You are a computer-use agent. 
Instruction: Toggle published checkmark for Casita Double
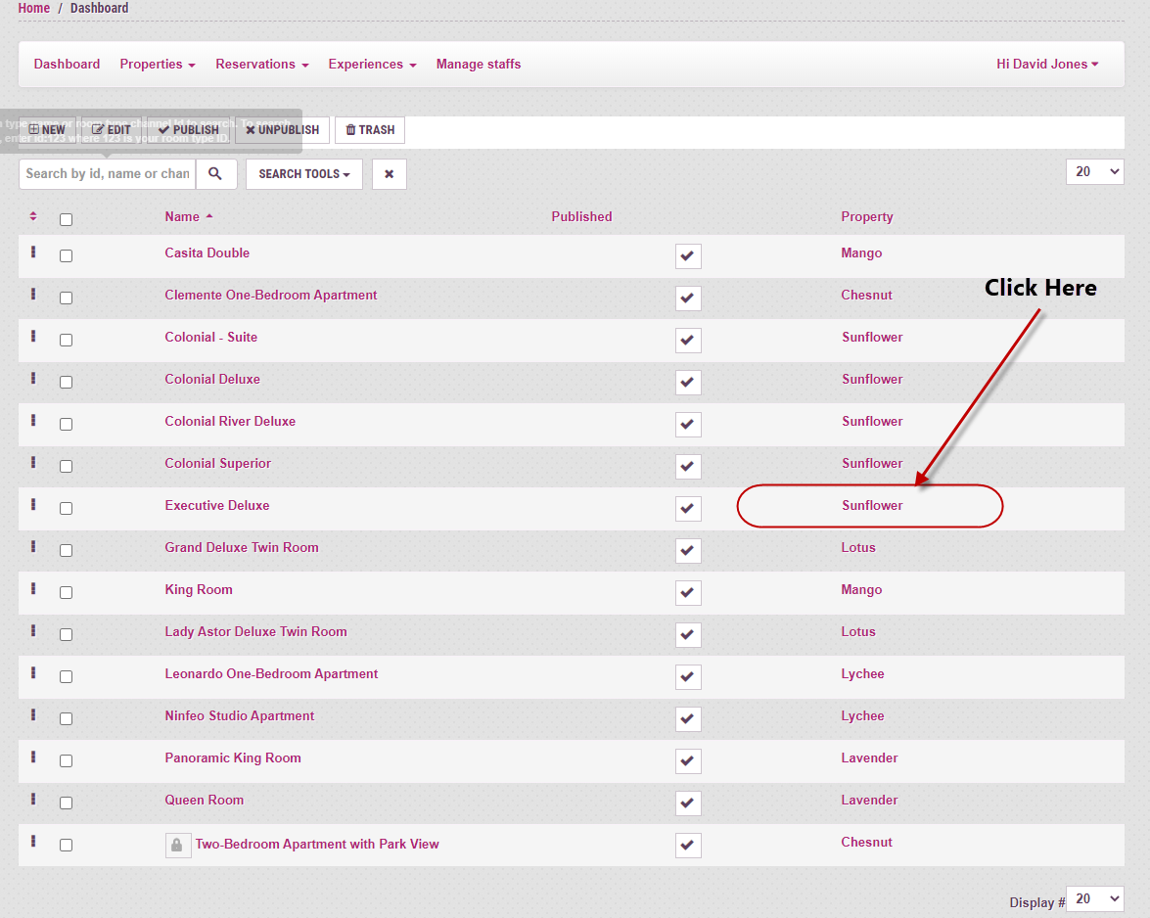(688, 256)
